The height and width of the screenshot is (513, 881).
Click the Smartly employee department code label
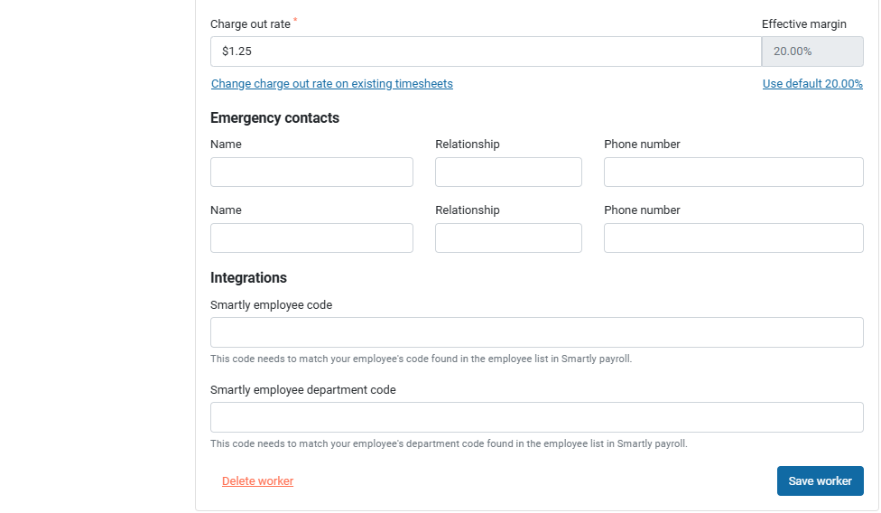tap(302, 390)
